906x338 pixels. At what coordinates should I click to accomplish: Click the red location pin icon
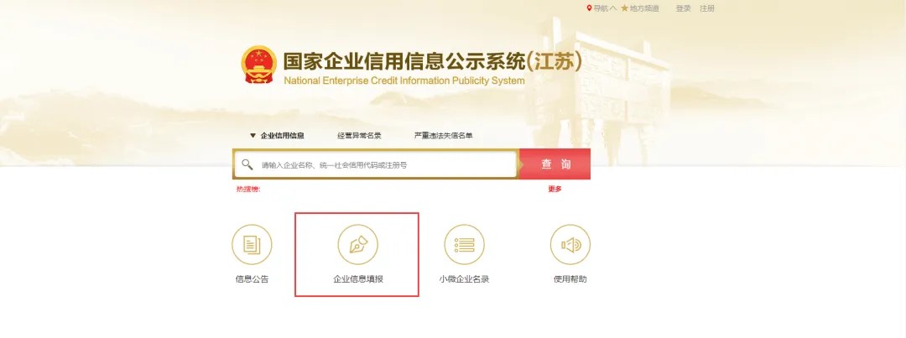point(590,8)
